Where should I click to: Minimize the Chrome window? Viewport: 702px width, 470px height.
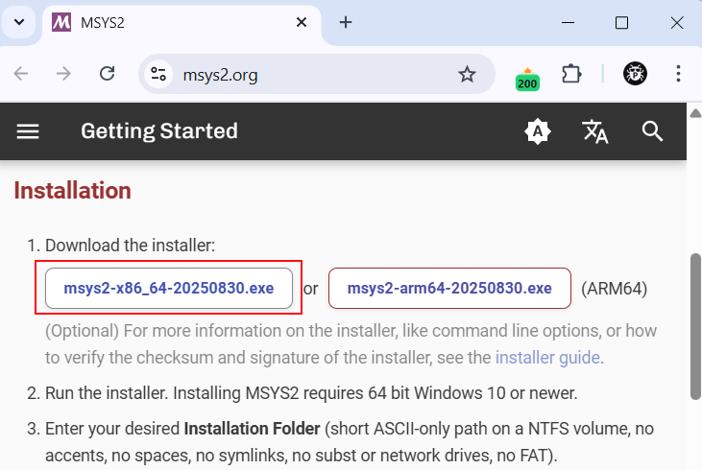[568, 22]
